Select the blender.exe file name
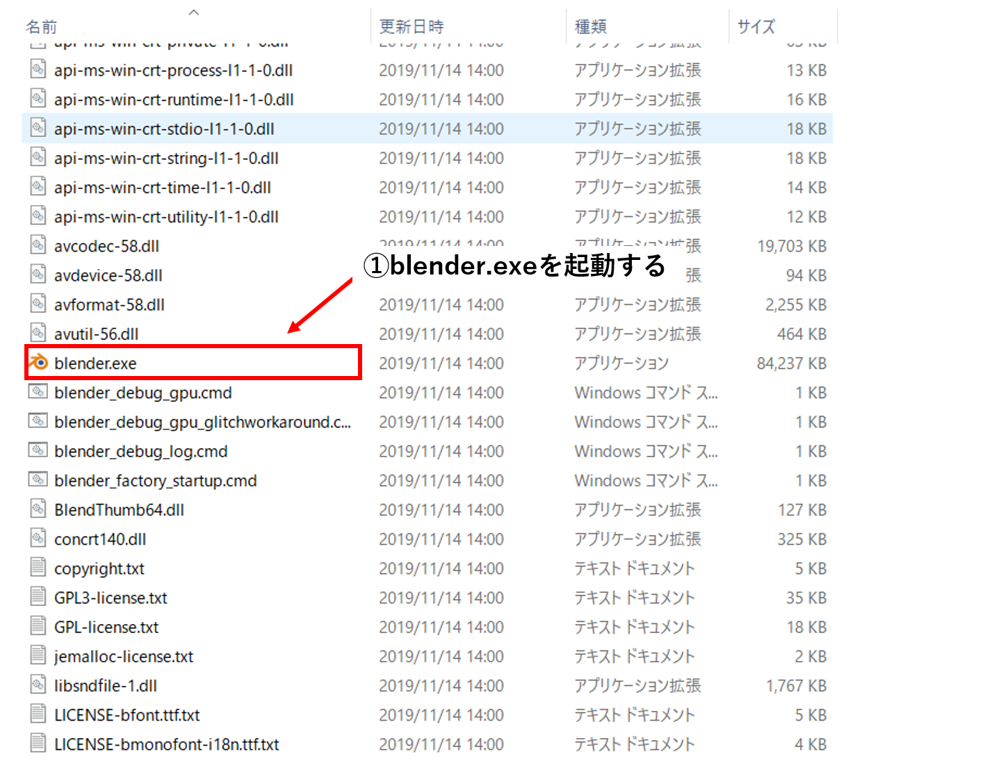 point(95,363)
